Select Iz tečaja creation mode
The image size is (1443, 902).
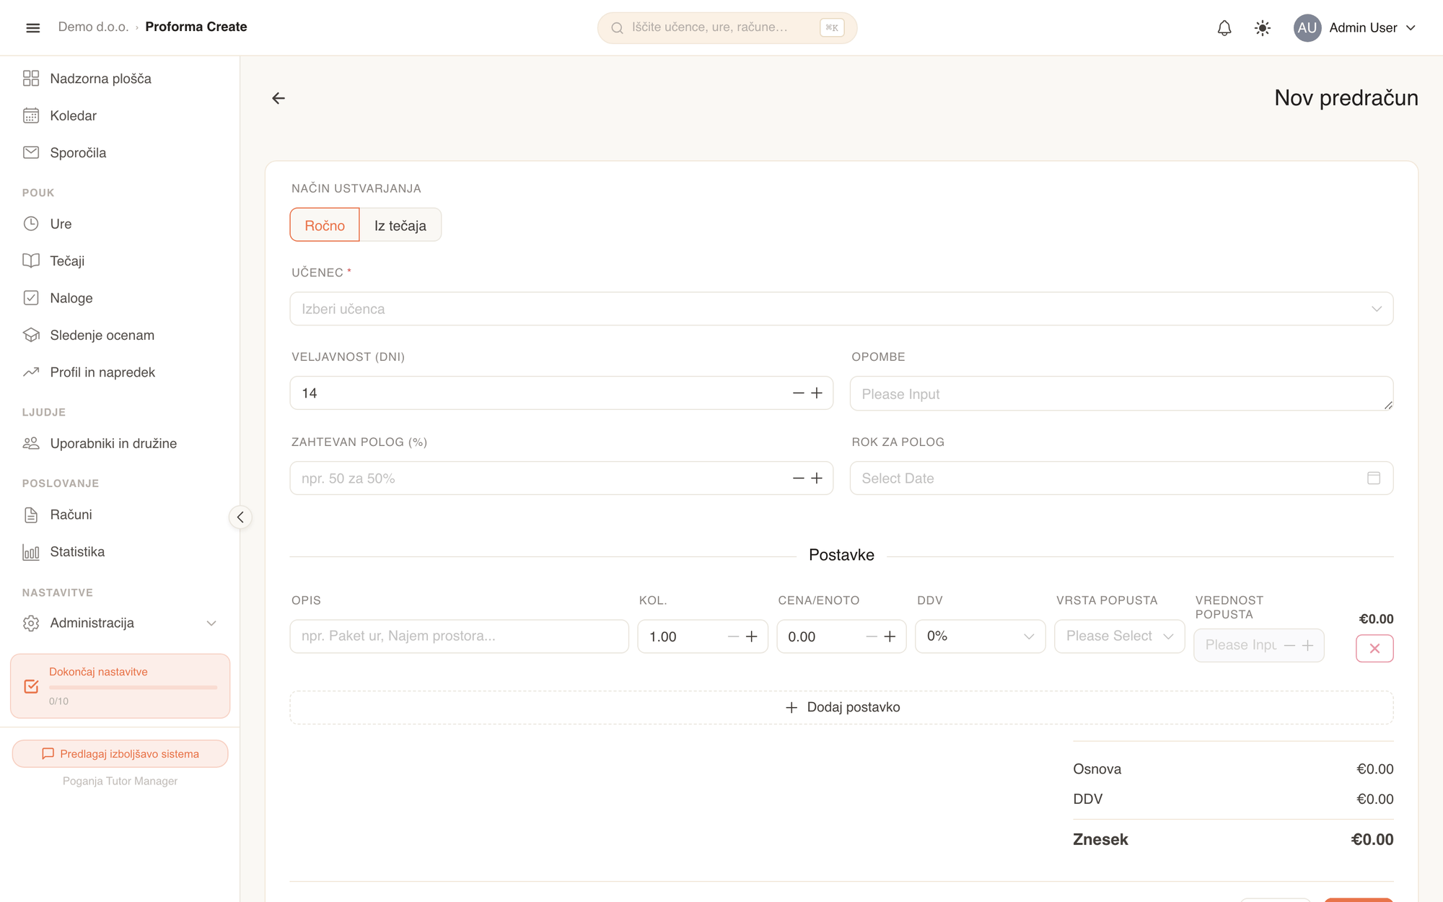[400, 225]
